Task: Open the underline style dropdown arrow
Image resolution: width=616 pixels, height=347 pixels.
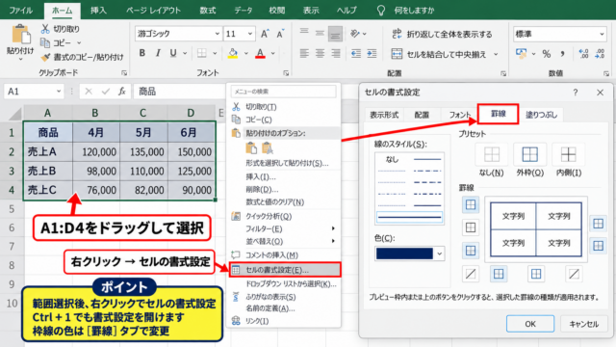Action: [x=185, y=53]
